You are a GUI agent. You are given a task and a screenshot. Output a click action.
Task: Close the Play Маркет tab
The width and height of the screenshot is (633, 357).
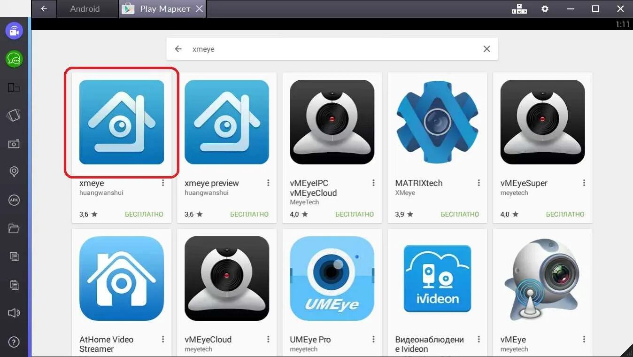200,9
